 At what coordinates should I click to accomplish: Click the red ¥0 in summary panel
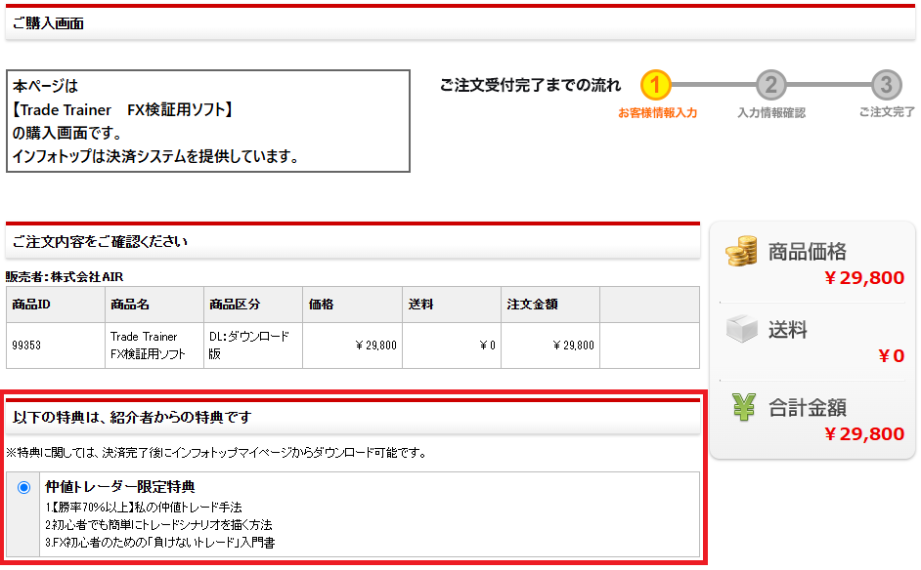coord(891,356)
